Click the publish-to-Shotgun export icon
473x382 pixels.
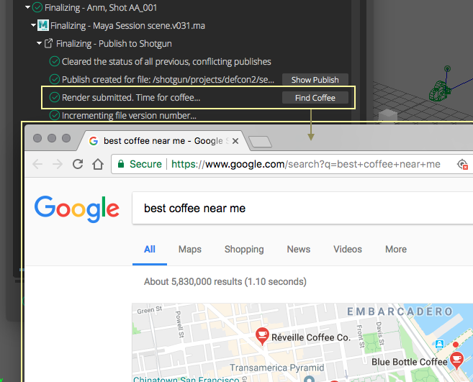pyautogui.click(x=48, y=43)
